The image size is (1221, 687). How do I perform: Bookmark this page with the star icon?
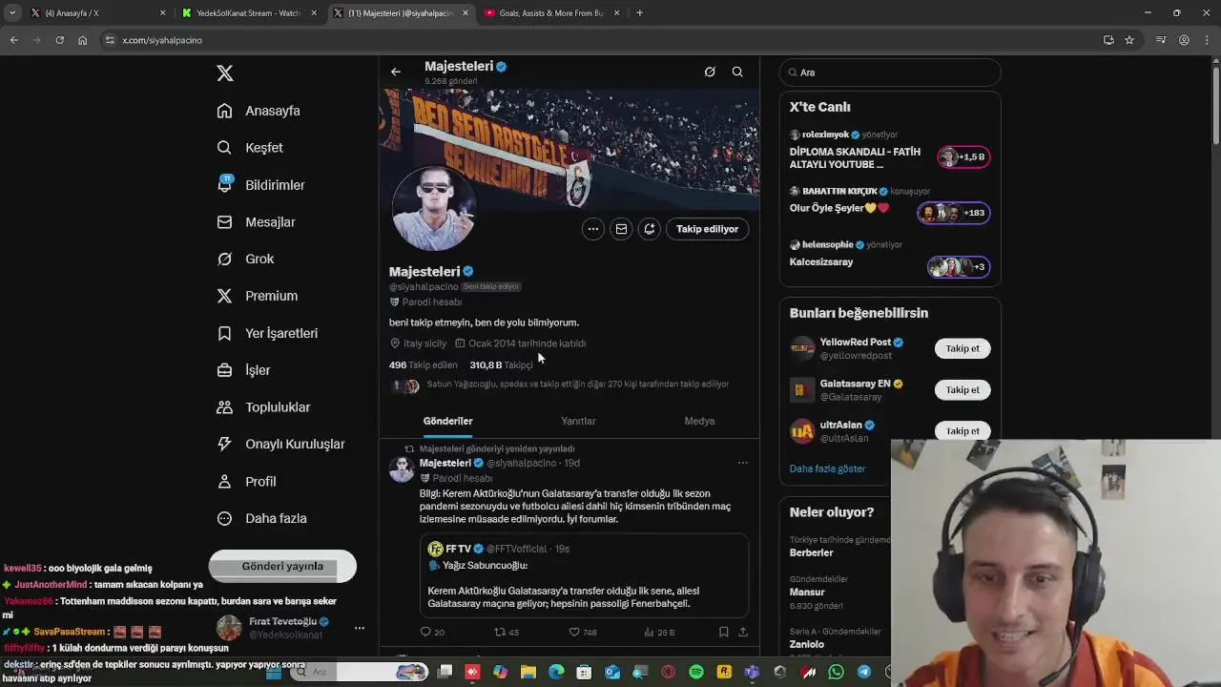click(1129, 40)
